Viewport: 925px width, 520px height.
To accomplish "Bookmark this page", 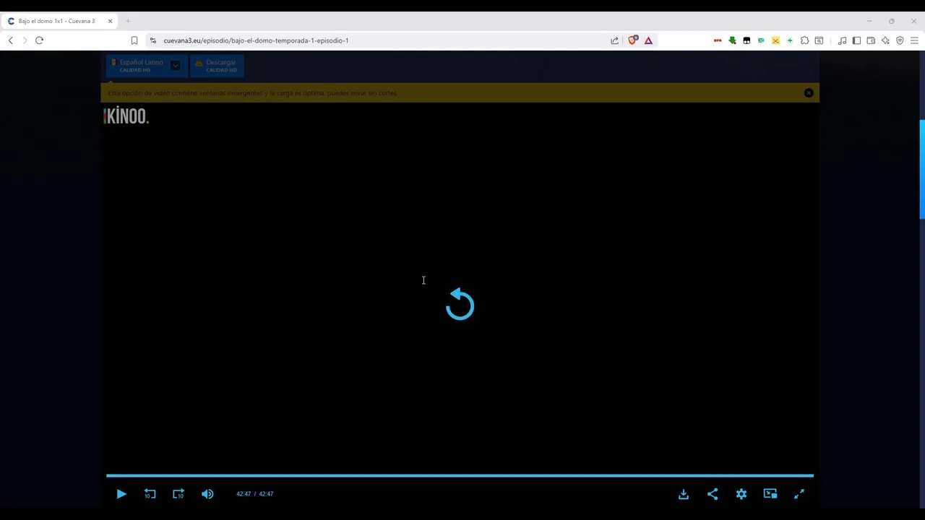I will coord(134,40).
